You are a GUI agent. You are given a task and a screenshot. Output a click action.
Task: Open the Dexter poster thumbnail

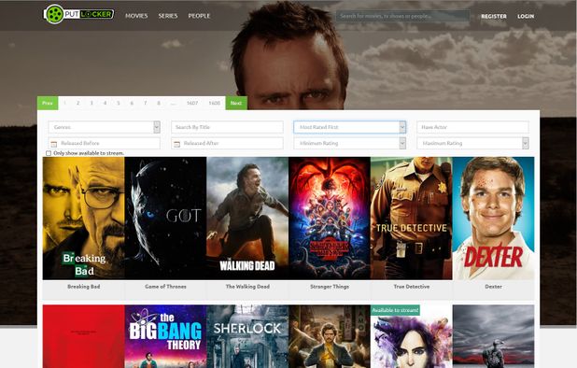[494, 219]
